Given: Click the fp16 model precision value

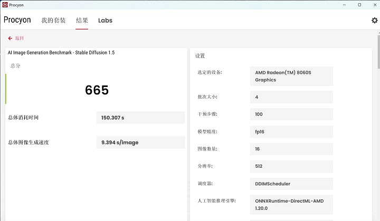Looking at the screenshot, I should point(291,131).
